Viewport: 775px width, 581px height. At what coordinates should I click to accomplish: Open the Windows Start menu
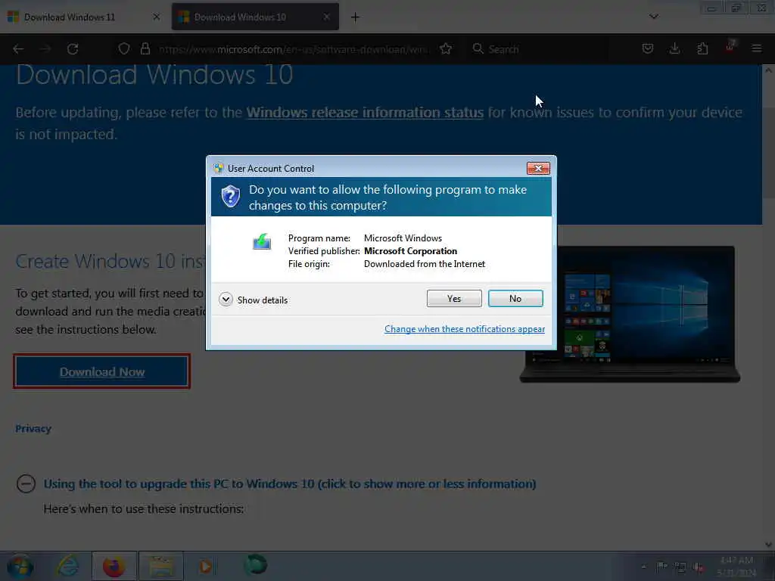tap(20, 566)
